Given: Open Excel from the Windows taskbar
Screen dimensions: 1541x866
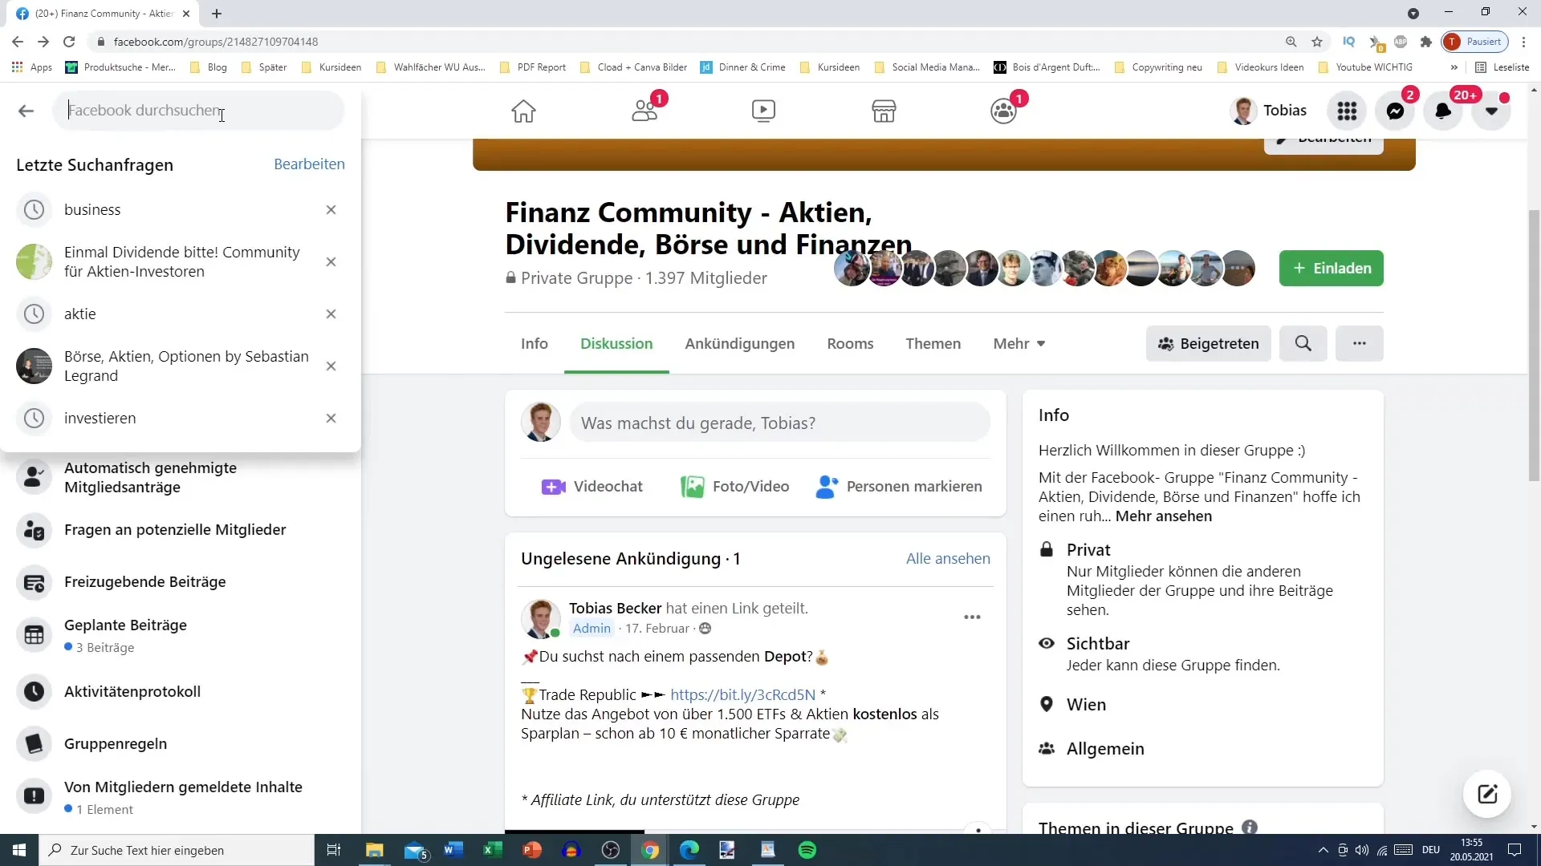Looking at the screenshot, I should click(x=492, y=850).
